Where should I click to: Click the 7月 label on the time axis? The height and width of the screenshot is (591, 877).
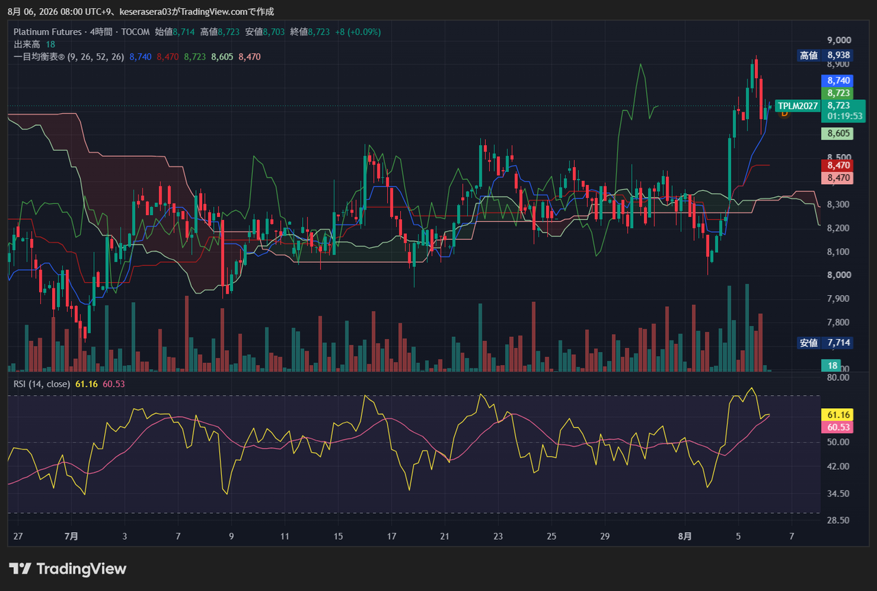(x=72, y=536)
